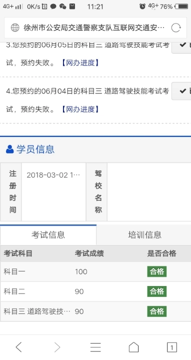This screenshot has width=191, height=360.
Task: Tap the 合格 badge in 科目三 row
Action: (x=157, y=311)
